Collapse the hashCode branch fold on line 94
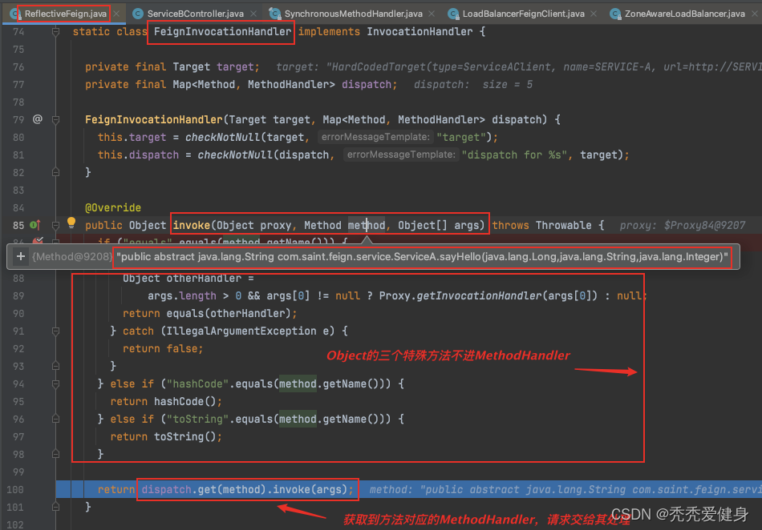The image size is (762, 530). click(56, 384)
